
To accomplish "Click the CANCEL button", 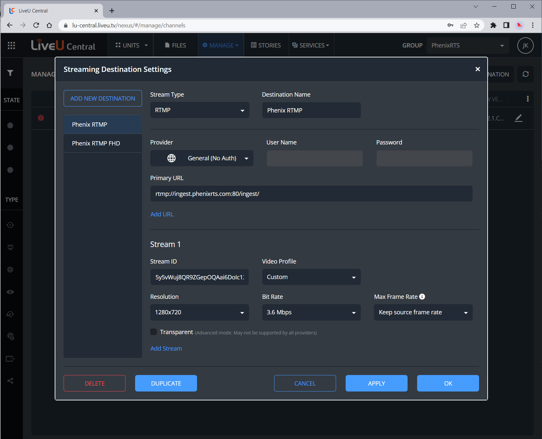I will pyautogui.click(x=305, y=383).
